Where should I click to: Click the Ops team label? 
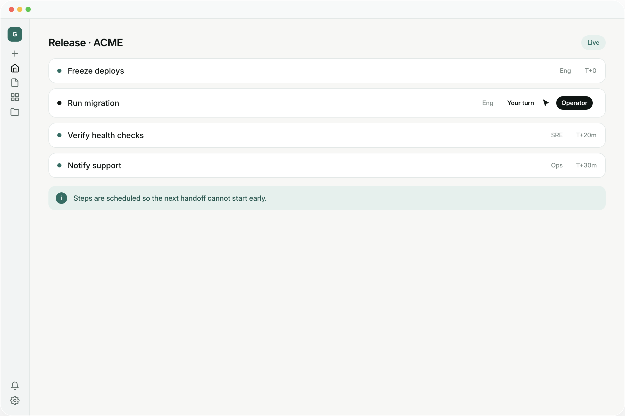point(557,165)
